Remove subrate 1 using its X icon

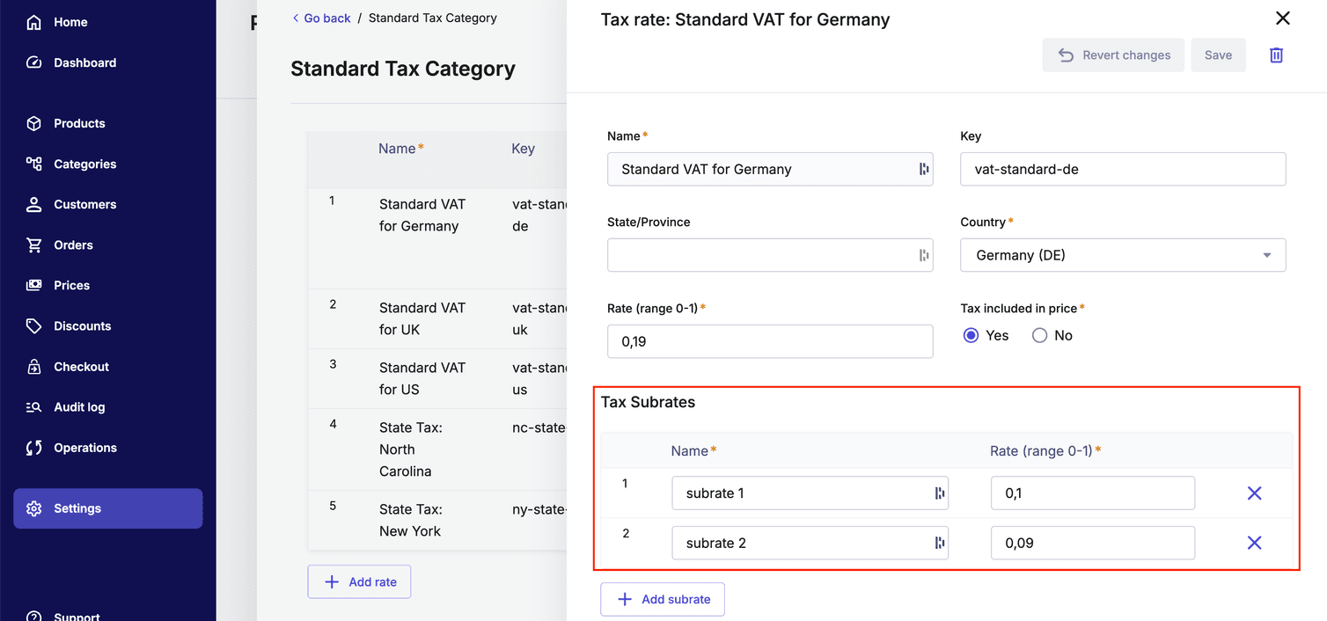[1254, 493]
